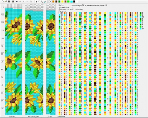The width and height of the screenshot is (148, 118).
Task: Select the pointer pencil tool
Action: coord(36,1)
